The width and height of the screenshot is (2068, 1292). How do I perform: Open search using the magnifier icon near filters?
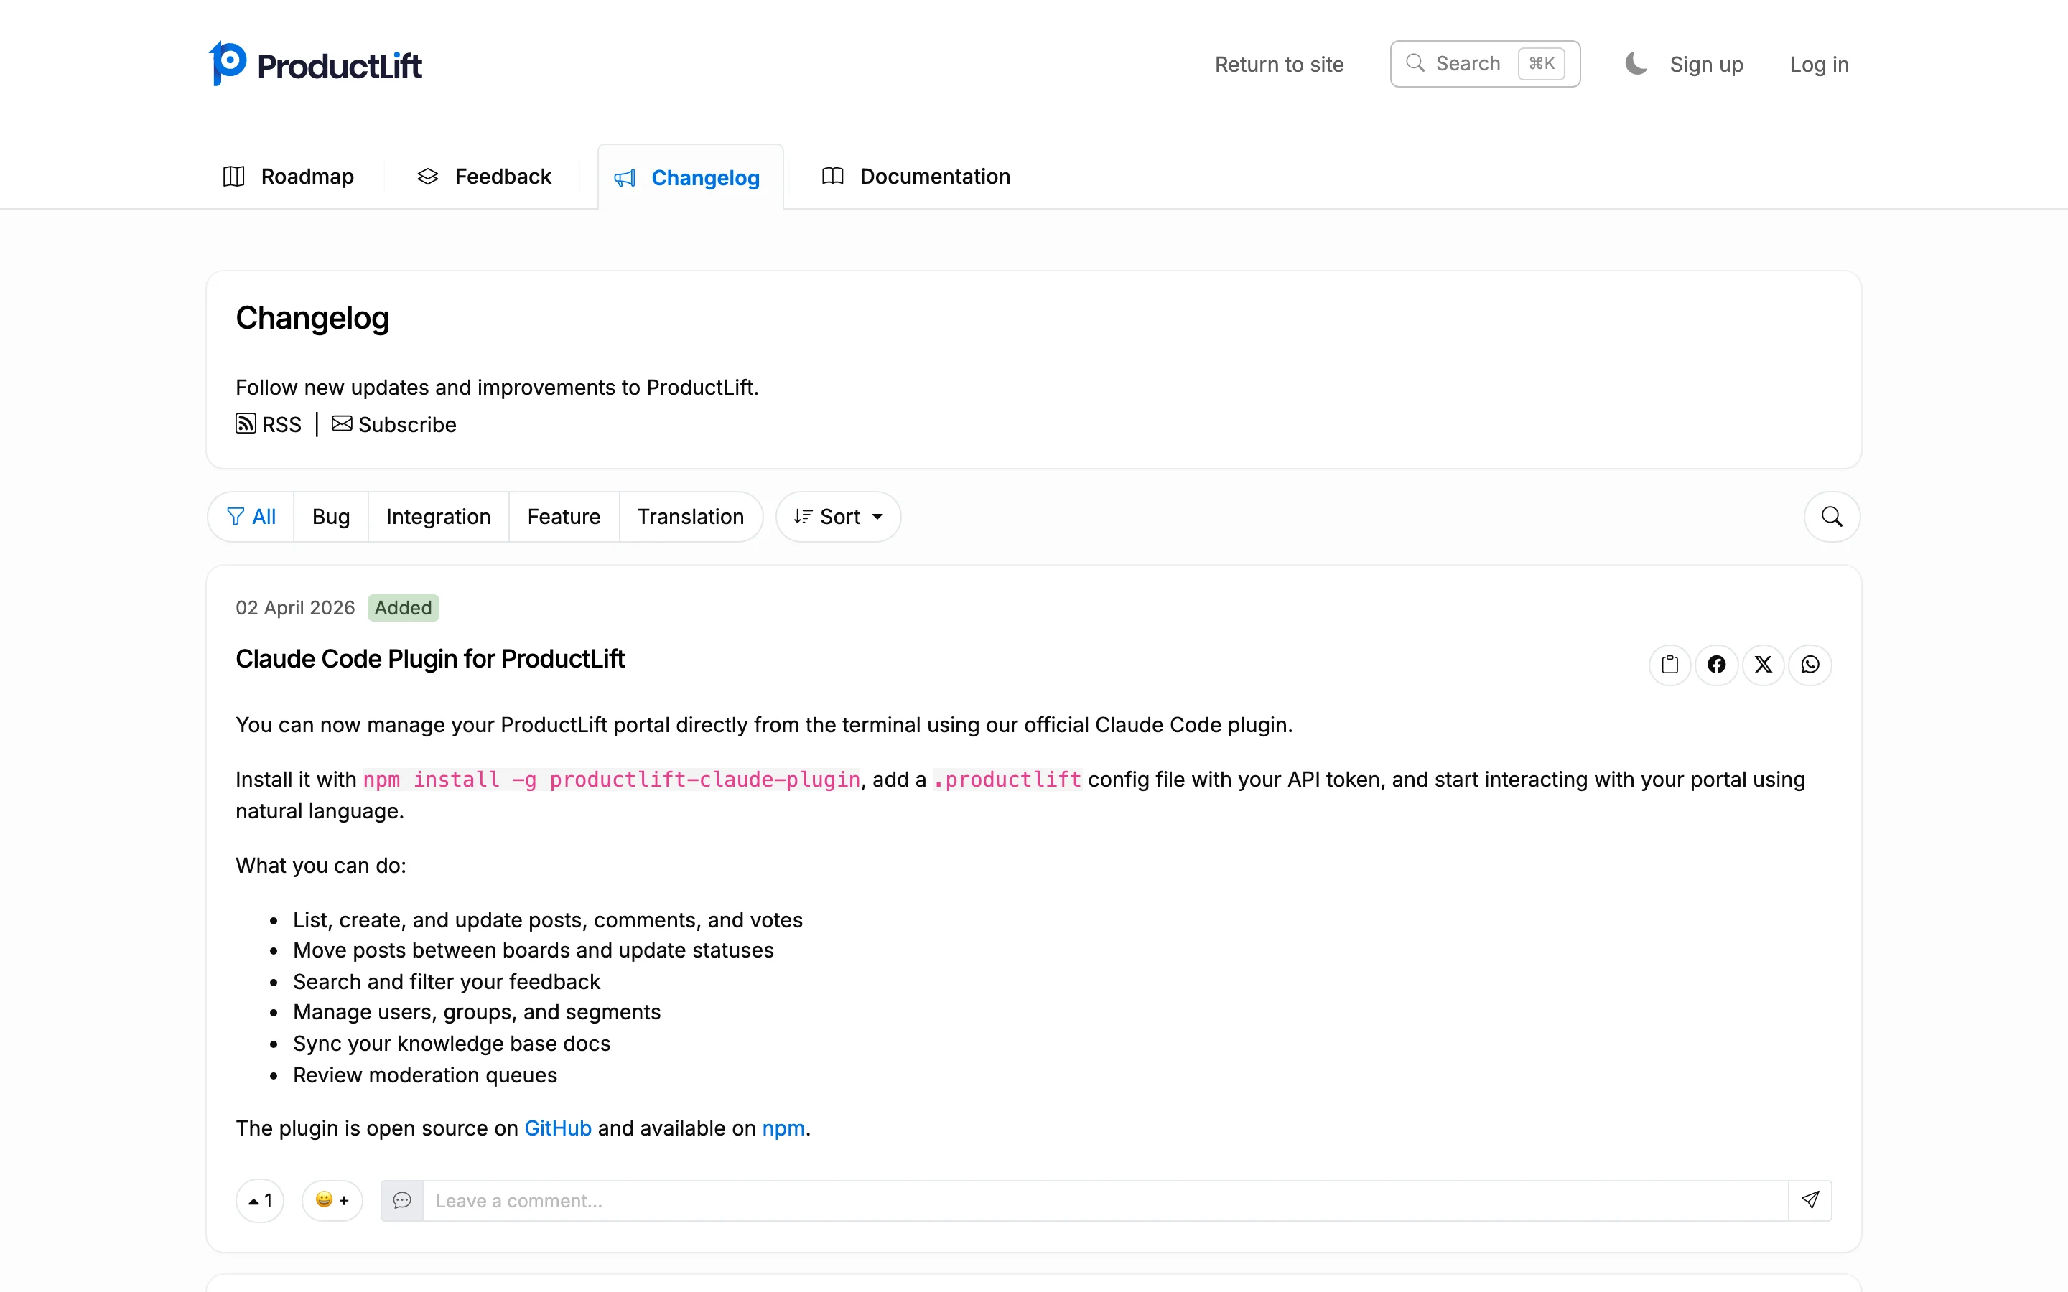pos(1830,516)
